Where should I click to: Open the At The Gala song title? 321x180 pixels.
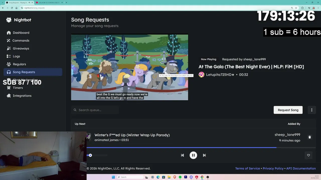point(251,67)
